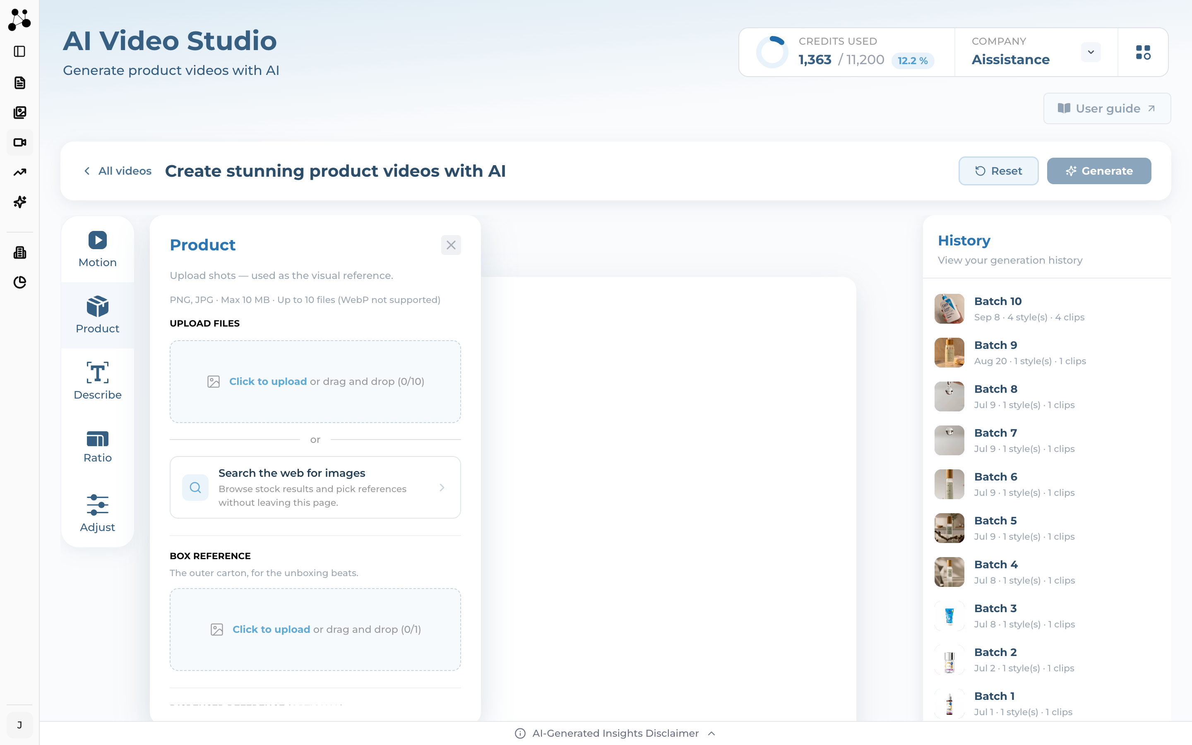Click the 1,363 credits used value
Screen dimensions: 1192x745
pyautogui.click(x=815, y=60)
